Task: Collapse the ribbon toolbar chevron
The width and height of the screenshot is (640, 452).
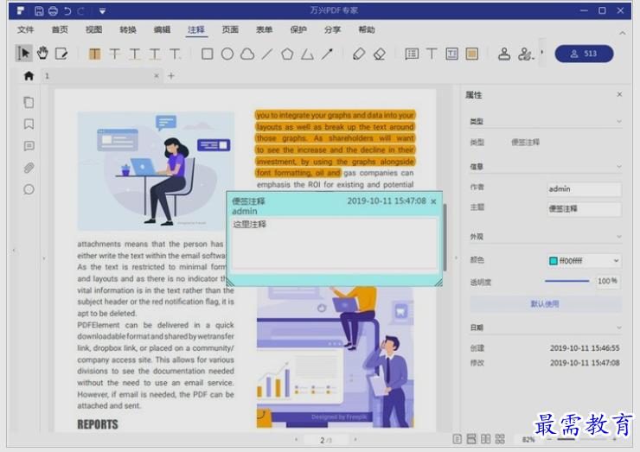Action: [x=623, y=33]
